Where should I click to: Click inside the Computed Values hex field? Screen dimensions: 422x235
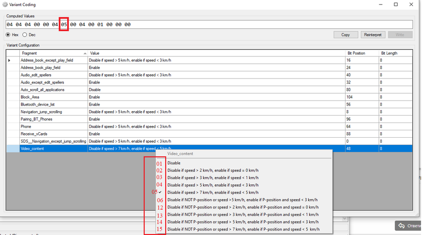pos(230,24)
